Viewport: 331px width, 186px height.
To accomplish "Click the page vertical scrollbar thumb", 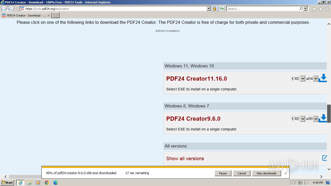I will click(x=329, y=114).
